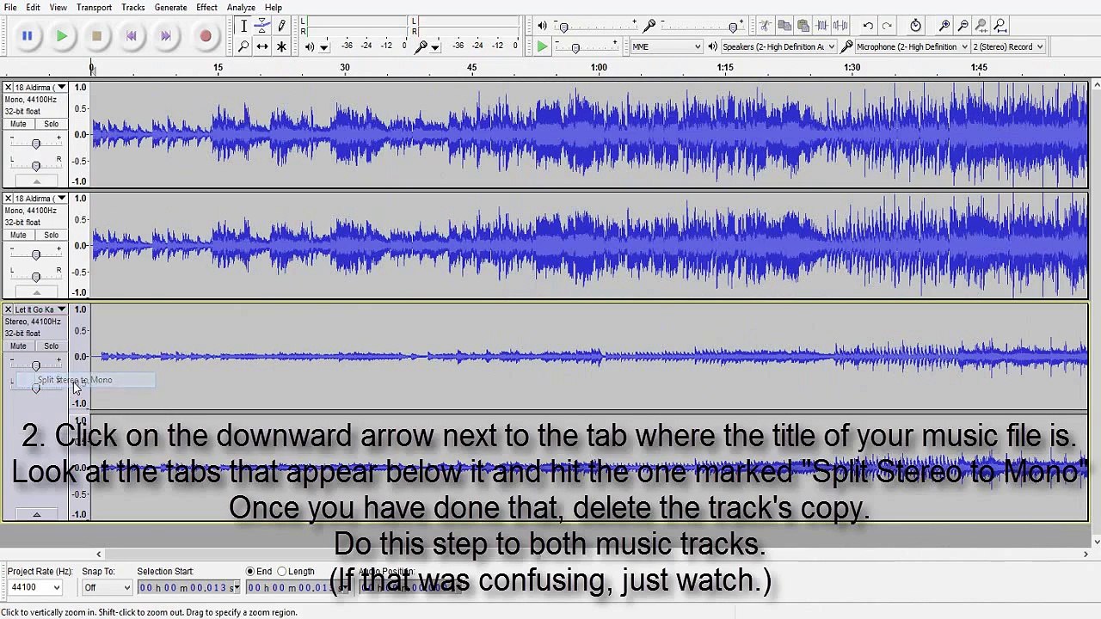This screenshot has width=1101, height=619.
Task: Open the Transport menu
Action: pyautogui.click(x=94, y=7)
